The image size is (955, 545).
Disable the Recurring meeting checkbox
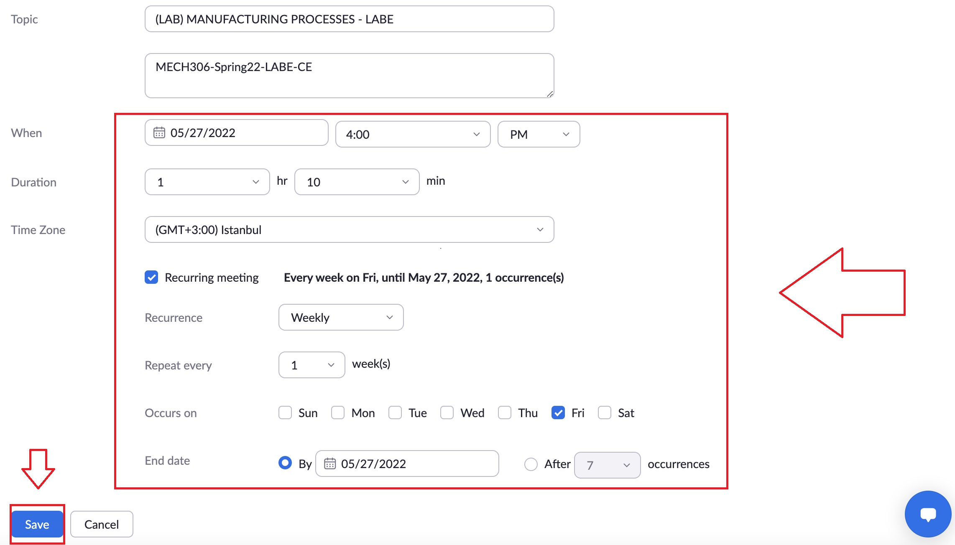click(x=151, y=277)
